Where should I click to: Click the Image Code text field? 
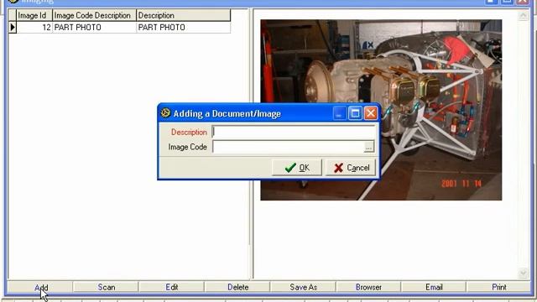(288, 147)
